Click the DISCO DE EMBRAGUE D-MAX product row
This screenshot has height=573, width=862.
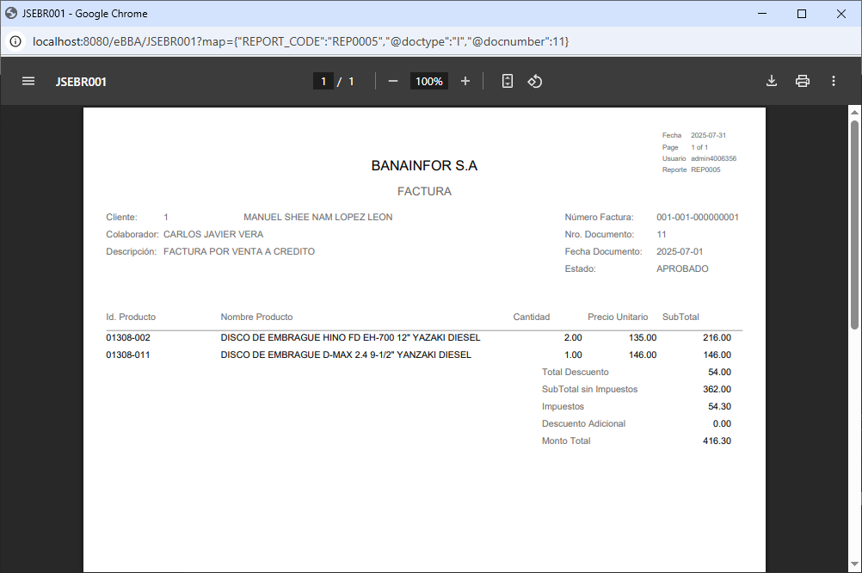(x=346, y=354)
